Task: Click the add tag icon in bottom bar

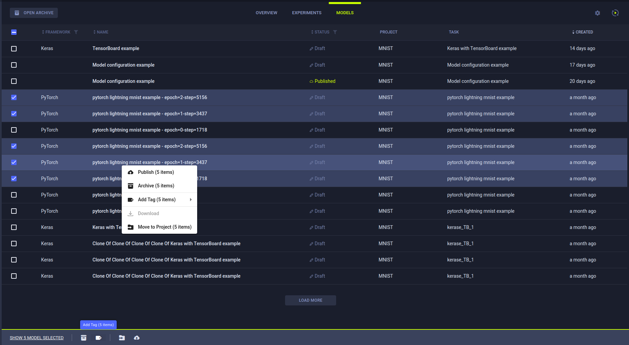Action: coord(98,338)
